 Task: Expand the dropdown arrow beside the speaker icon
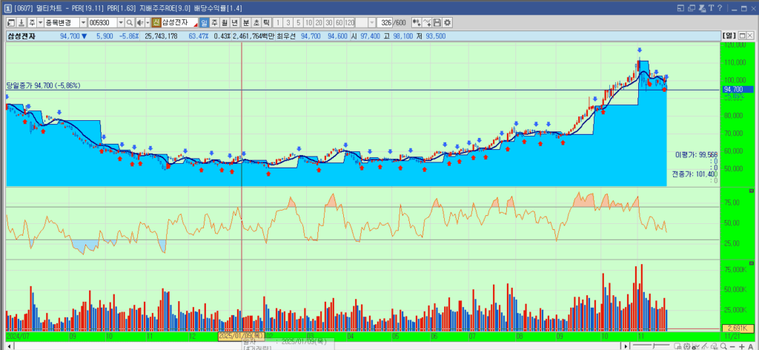[149, 23]
